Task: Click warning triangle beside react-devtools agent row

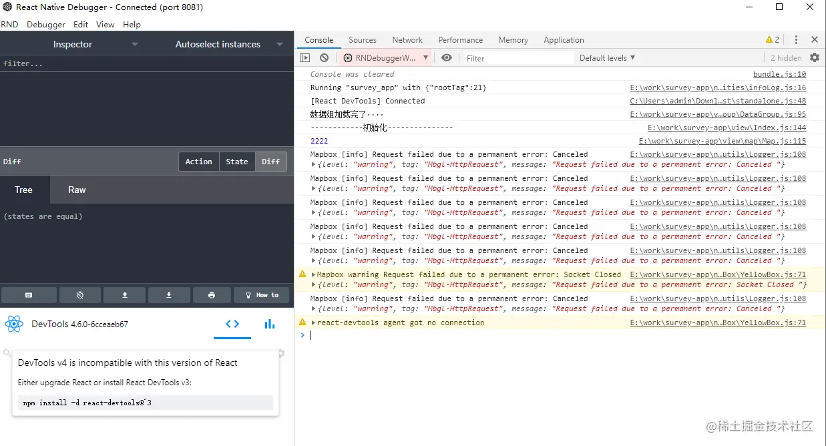Action: [x=302, y=322]
